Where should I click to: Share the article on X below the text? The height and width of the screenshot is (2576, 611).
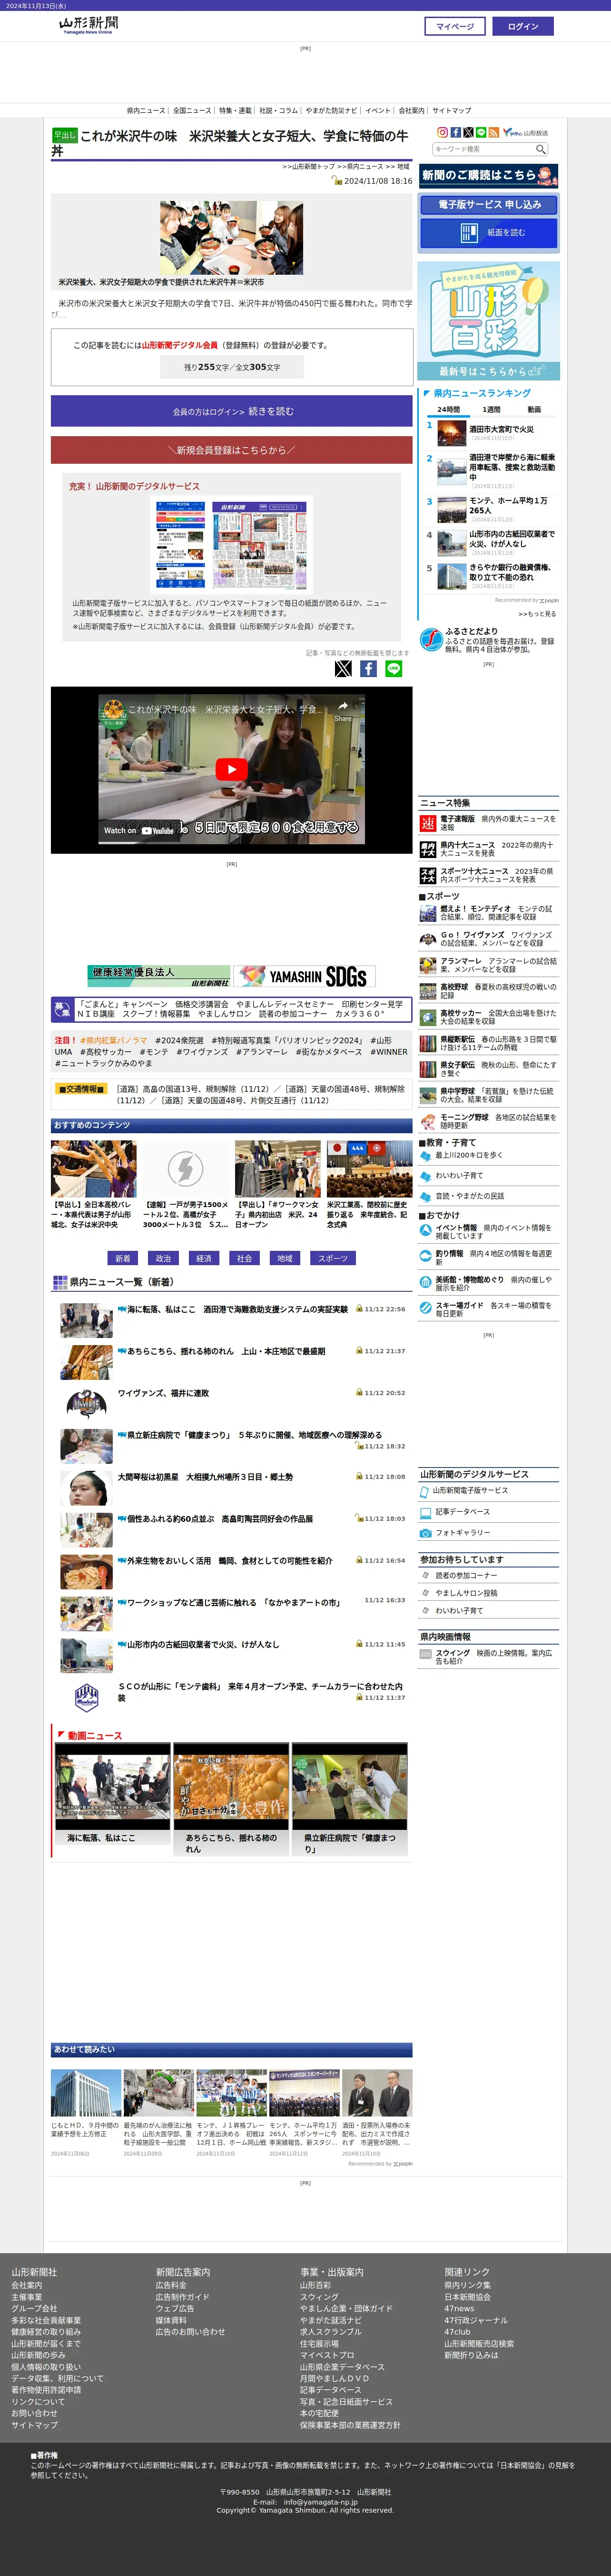(x=343, y=669)
